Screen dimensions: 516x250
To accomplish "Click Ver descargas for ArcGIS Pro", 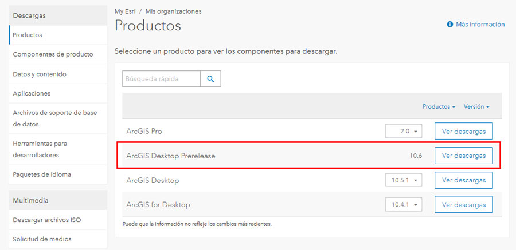I will (x=463, y=132).
